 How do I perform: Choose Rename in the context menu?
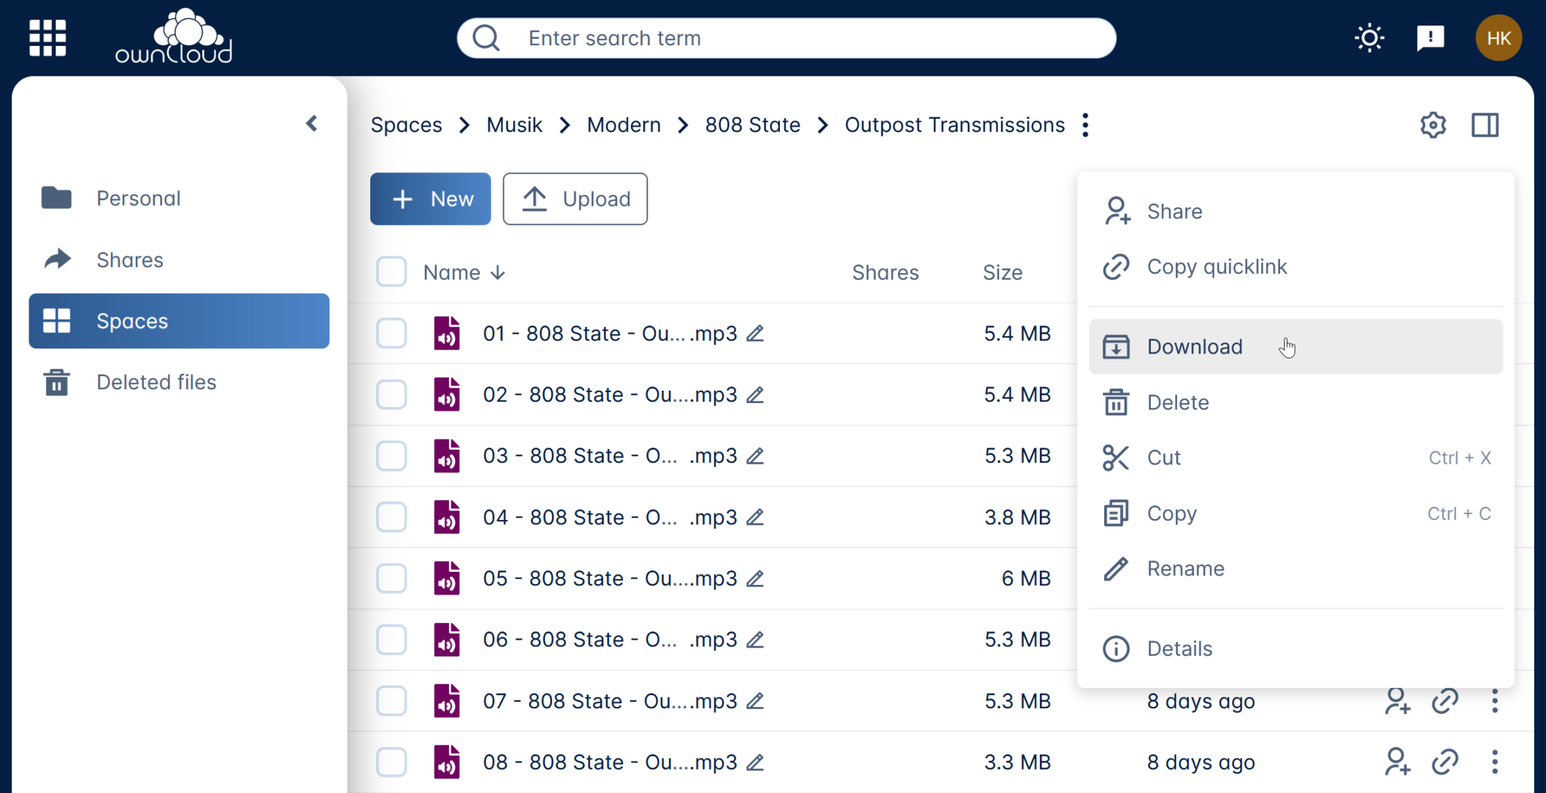pyautogui.click(x=1185, y=568)
